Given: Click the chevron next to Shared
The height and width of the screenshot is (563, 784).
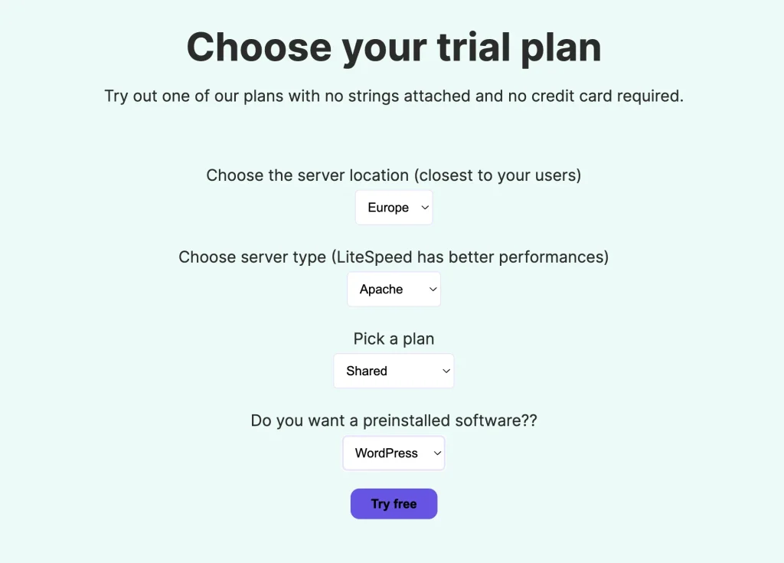Looking at the screenshot, I should (446, 371).
